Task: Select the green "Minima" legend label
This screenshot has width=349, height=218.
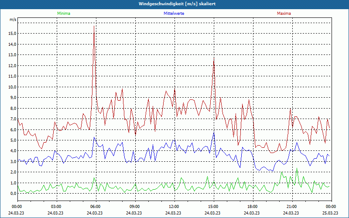Action: click(x=64, y=14)
